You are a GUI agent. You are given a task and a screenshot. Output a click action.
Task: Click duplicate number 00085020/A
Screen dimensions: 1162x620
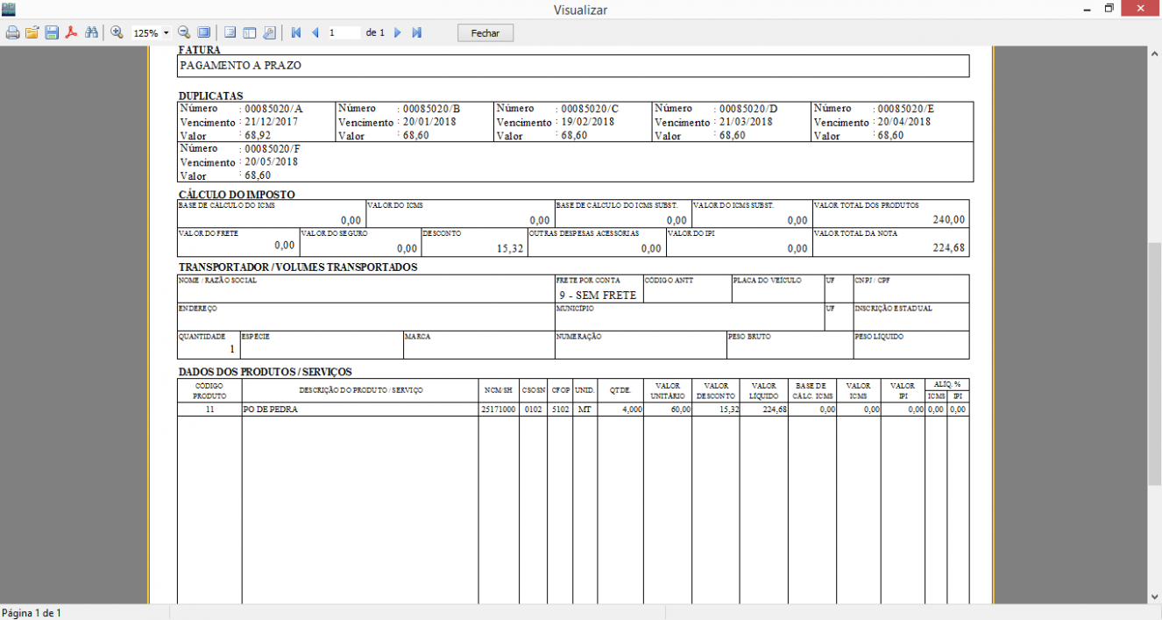[273, 109]
